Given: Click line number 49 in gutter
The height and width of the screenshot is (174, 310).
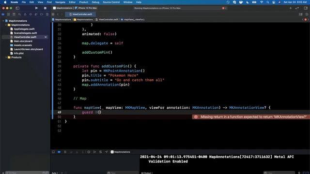Looking at the screenshot, I should [59, 112].
